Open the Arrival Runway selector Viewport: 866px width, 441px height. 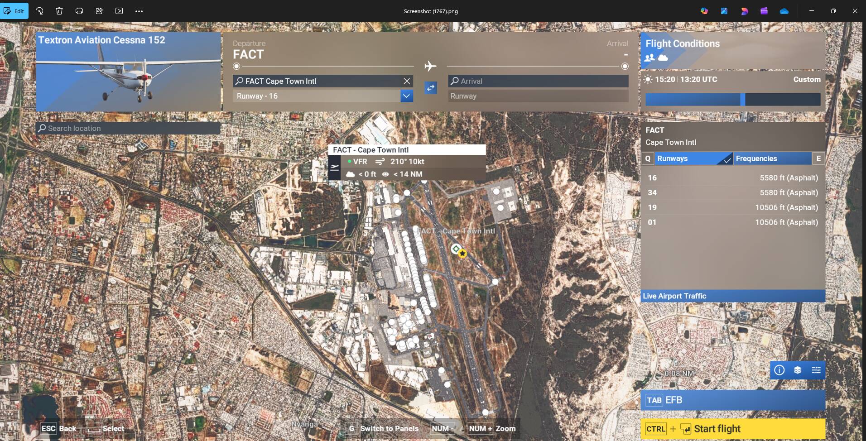click(x=538, y=96)
